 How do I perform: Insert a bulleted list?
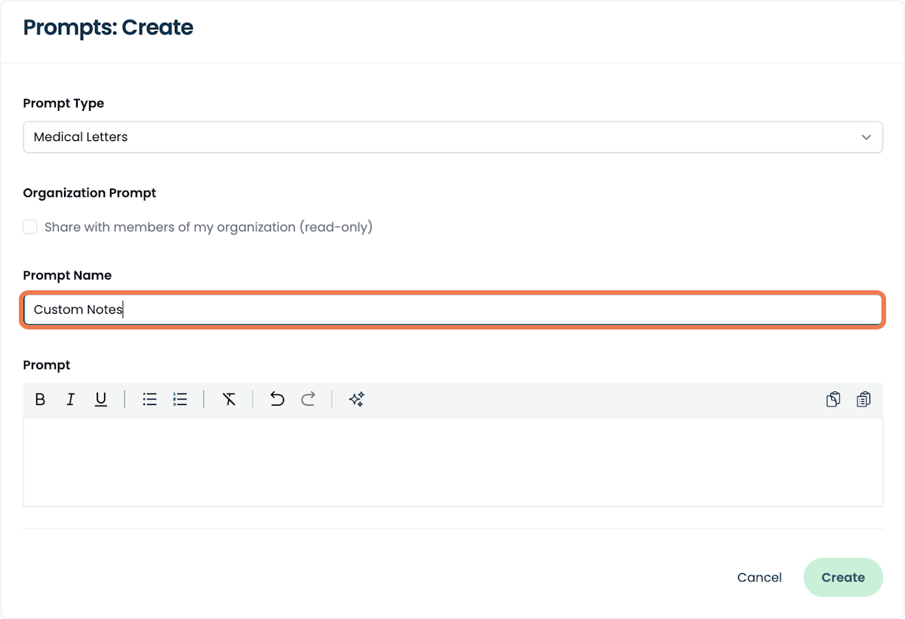(150, 400)
